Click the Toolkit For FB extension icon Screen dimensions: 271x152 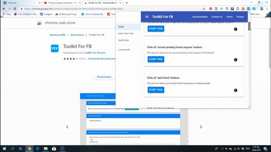coord(249,9)
